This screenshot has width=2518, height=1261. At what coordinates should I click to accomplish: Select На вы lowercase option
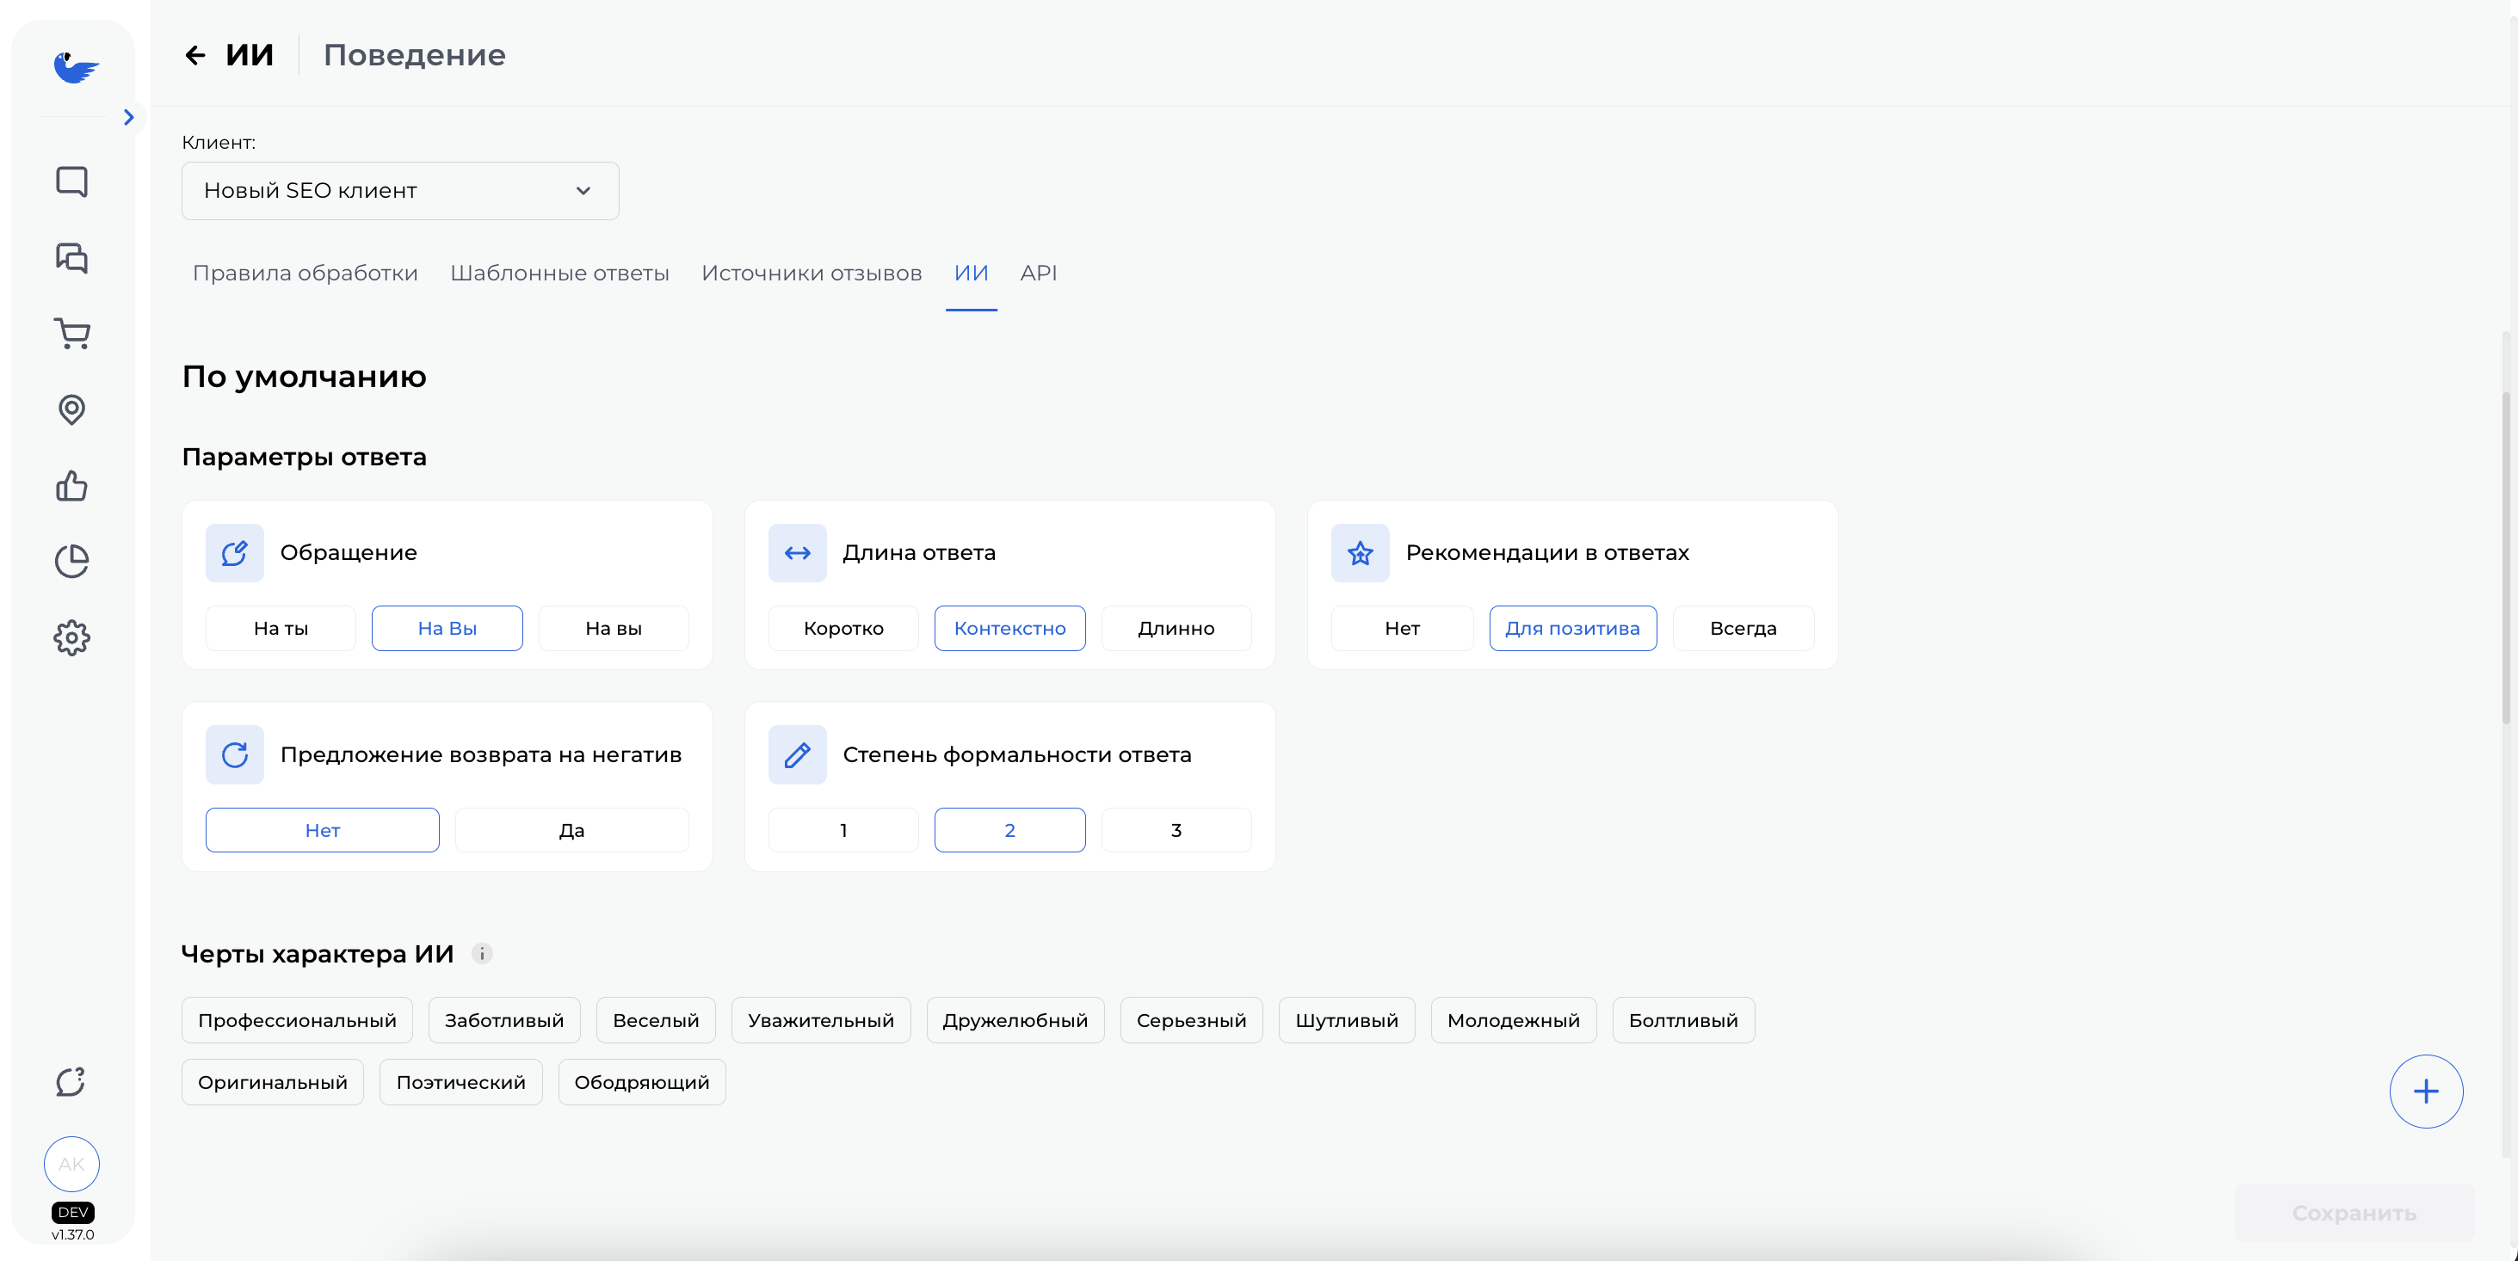(614, 629)
